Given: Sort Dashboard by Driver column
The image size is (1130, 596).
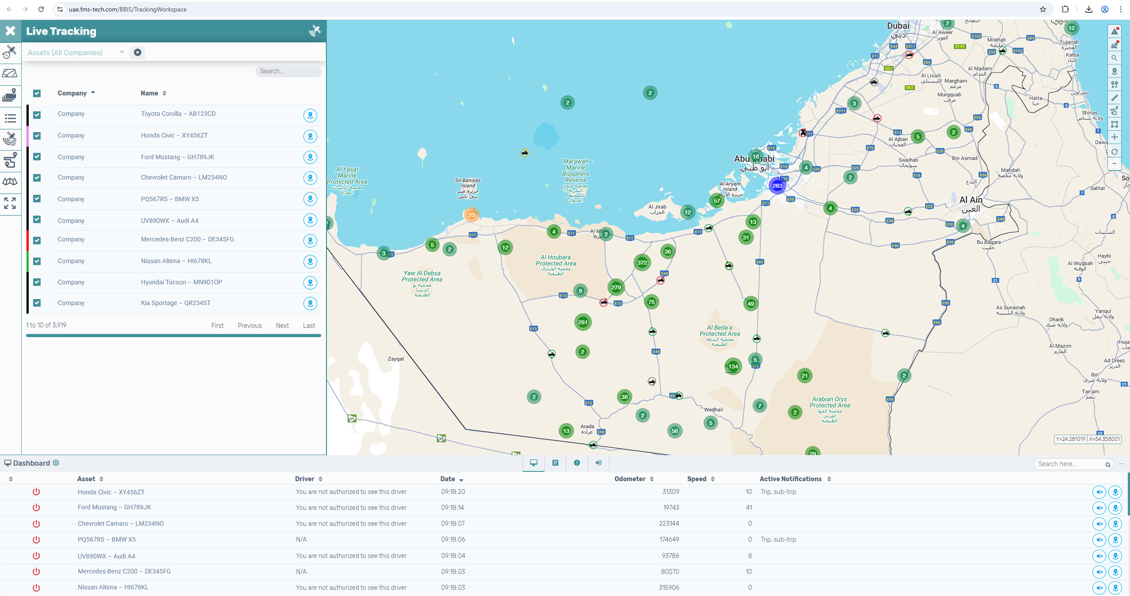Looking at the screenshot, I should click(309, 479).
